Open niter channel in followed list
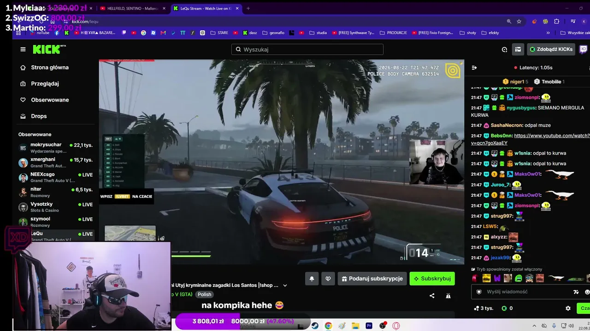This screenshot has height=331, width=590. click(x=56, y=192)
